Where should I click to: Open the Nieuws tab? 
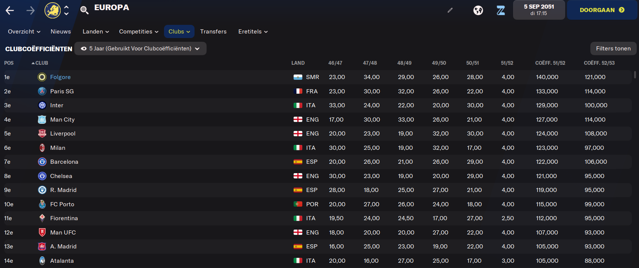61,32
